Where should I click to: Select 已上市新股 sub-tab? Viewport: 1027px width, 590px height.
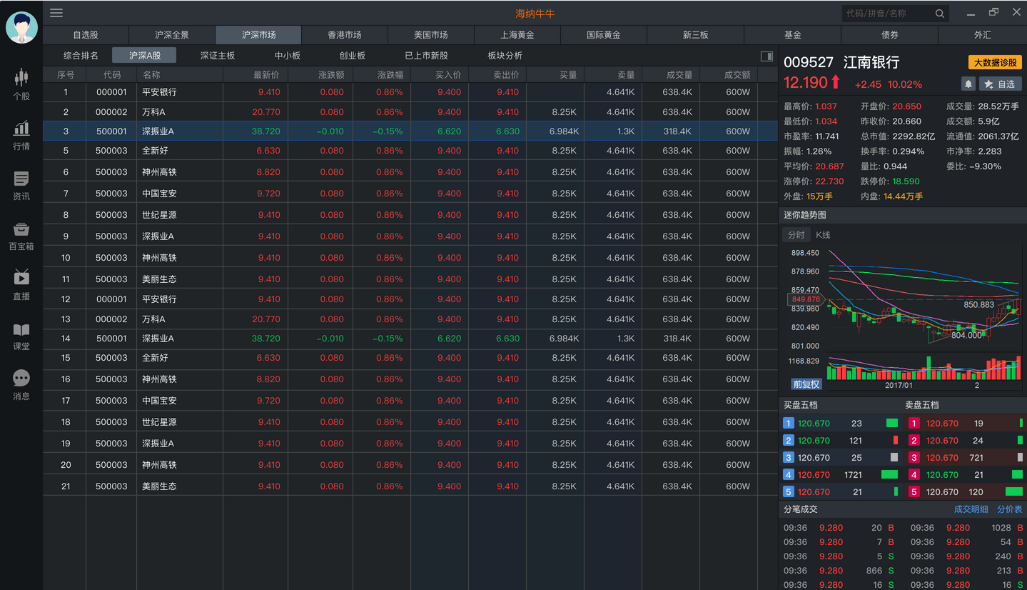pyautogui.click(x=427, y=56)
